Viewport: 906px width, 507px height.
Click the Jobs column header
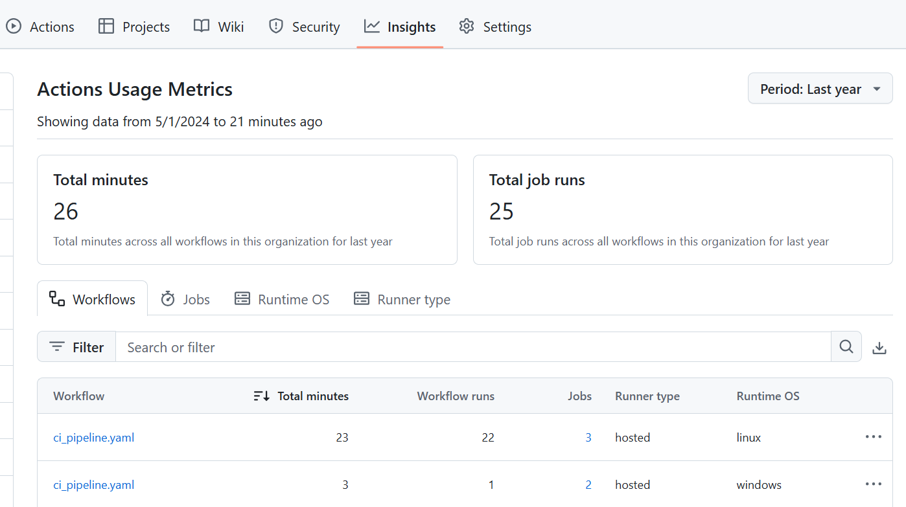(579, 396)
